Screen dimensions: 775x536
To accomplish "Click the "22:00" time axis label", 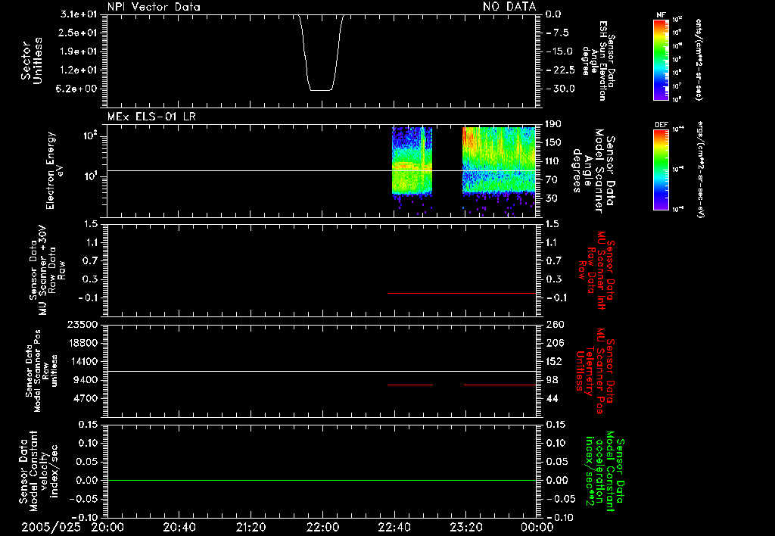I will tap(322, 527).
